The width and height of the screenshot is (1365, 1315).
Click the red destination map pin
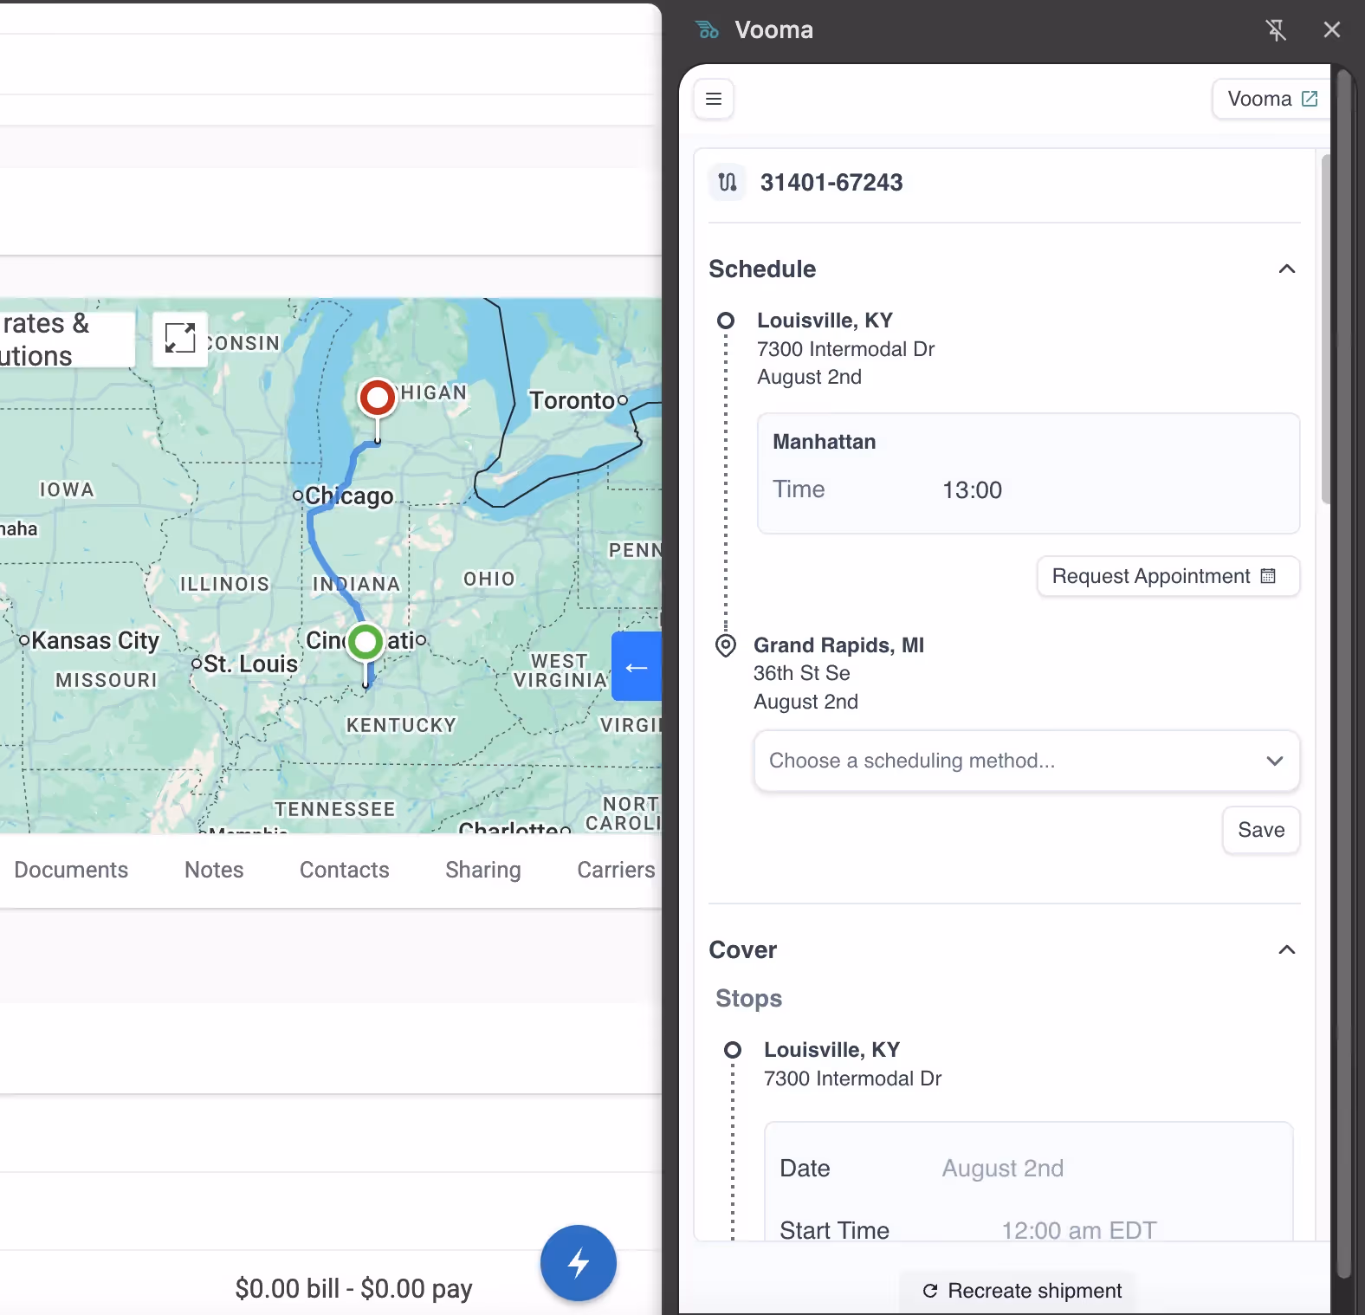pos(377,398)
